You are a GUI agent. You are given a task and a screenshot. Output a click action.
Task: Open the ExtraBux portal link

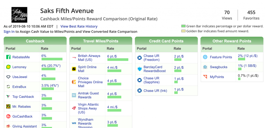coord(19,87)
